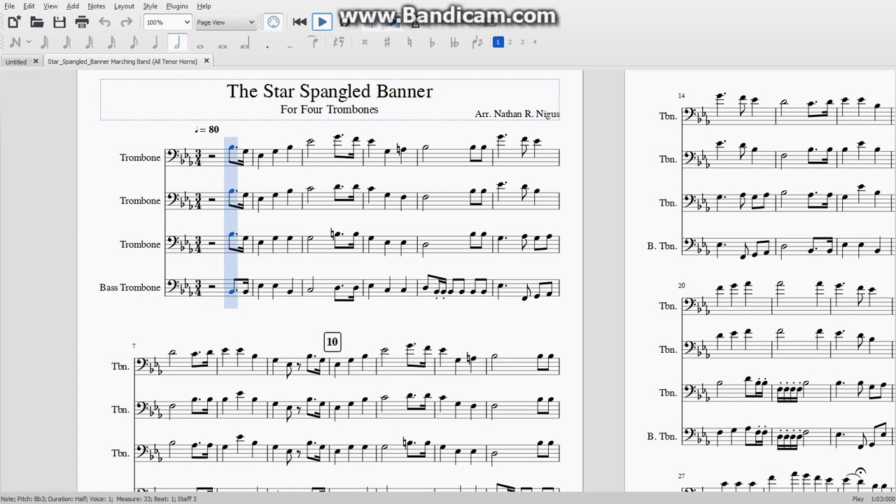Select 'The Star Spangled Banner' title text
This screenshot has width=896, height=504.
[x=330, y=91]
